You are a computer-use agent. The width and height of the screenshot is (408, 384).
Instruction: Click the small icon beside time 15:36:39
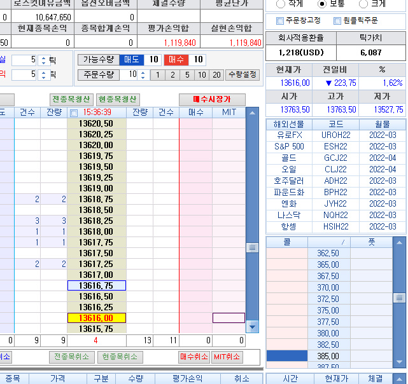click(x=73, y=113)
